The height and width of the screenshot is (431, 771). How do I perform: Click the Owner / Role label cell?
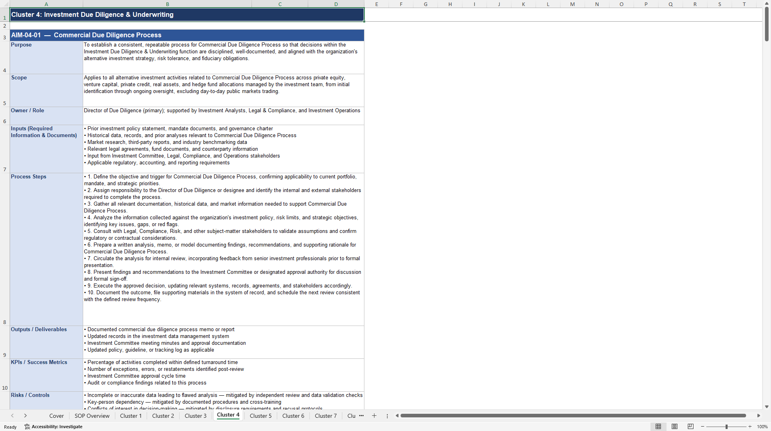(x=46, y=116)
